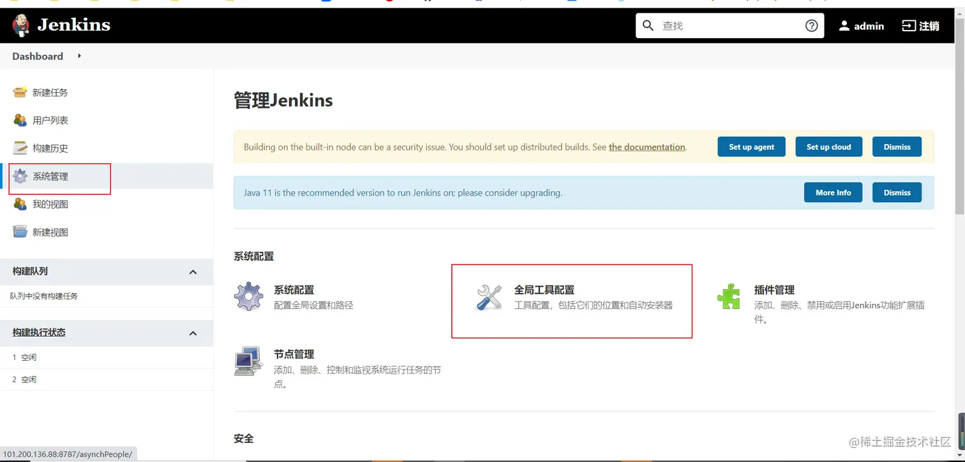Open the 插件管理 title

coord(774,290)
